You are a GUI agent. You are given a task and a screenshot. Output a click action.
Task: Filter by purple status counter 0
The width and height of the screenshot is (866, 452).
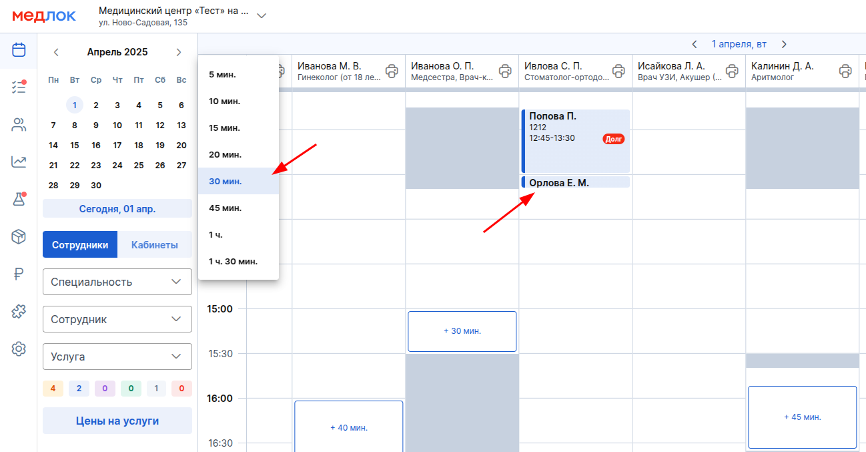[x=105, y=388]
